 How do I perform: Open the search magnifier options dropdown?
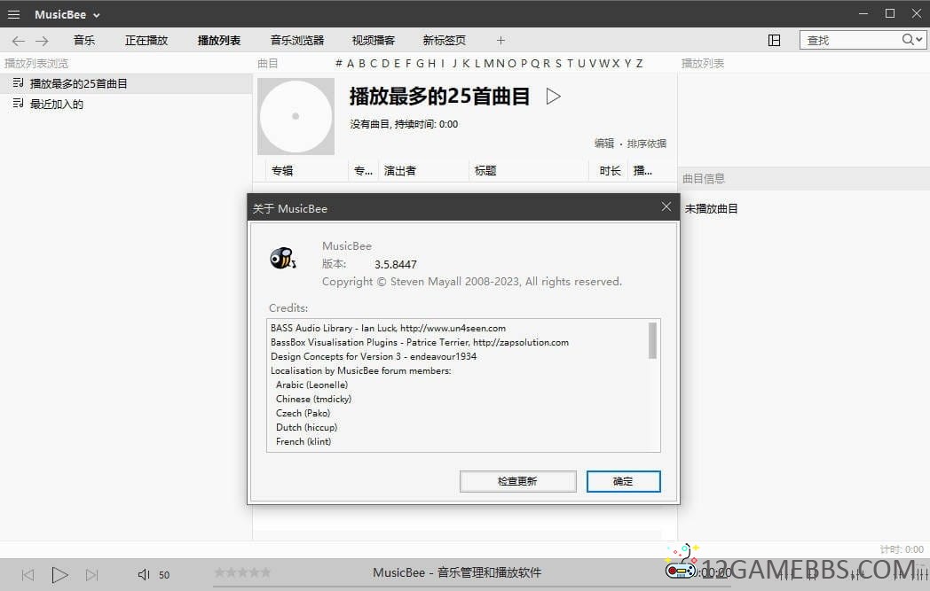912,40
